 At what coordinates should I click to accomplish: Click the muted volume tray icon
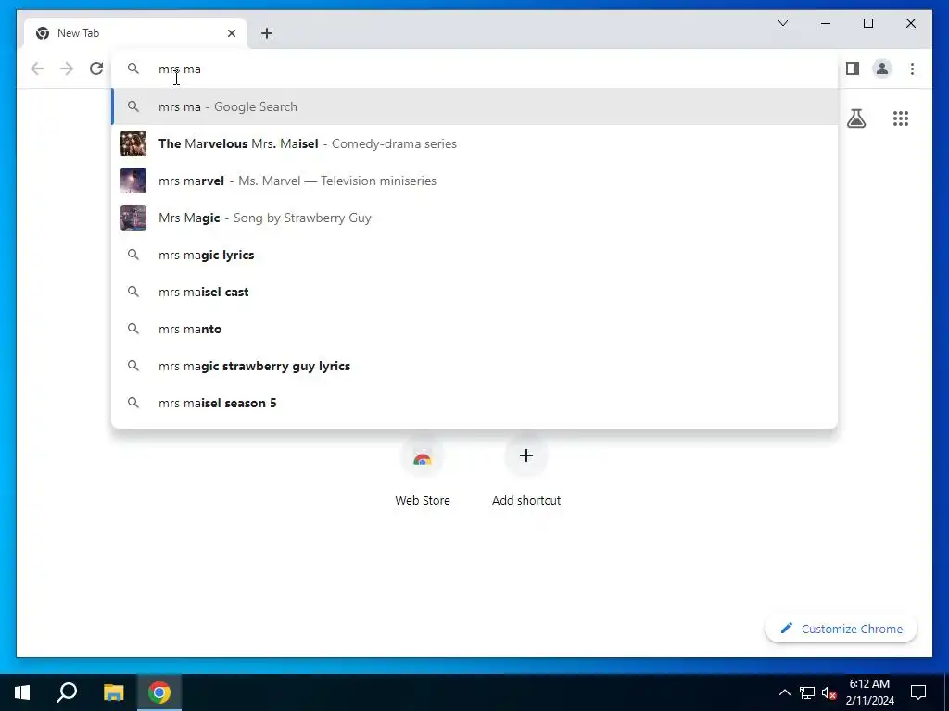(x=829, y=692)
